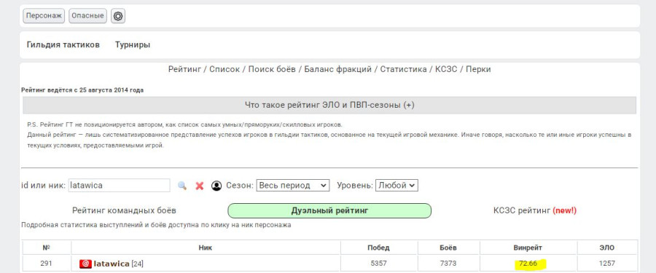Image resolution: width=656 pixels, height=273 pixels.
Task: Select Дуэльный рейтинг tab
Action: [329, 210]
